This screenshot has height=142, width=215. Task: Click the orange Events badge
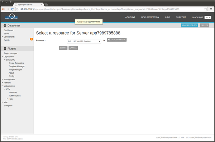click(x=32, y=39)
